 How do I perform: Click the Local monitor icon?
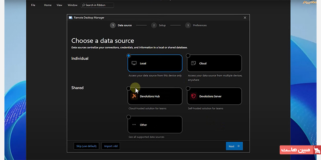(134, 63)
